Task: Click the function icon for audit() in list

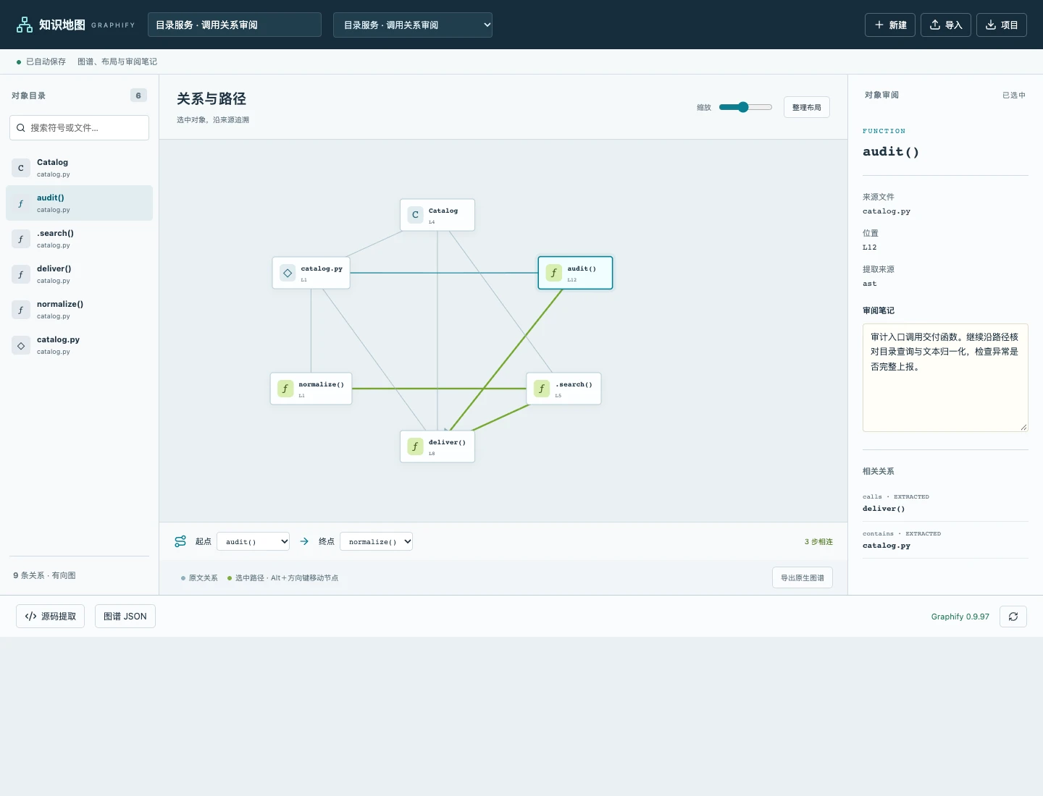Action: (x=21, y=203)
